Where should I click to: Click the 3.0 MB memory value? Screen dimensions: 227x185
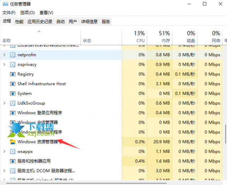163,171
